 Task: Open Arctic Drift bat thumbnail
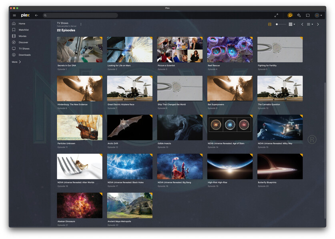(130, 128)
